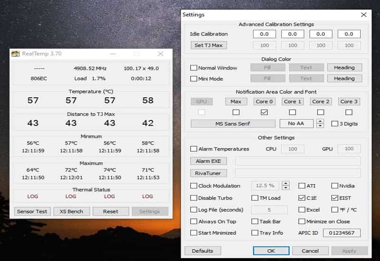The width and height of the screenshot is (380, 261).
Task: Choose Heading color for Mini Mode
Action: pyautogui.click(x=344, y=78)
